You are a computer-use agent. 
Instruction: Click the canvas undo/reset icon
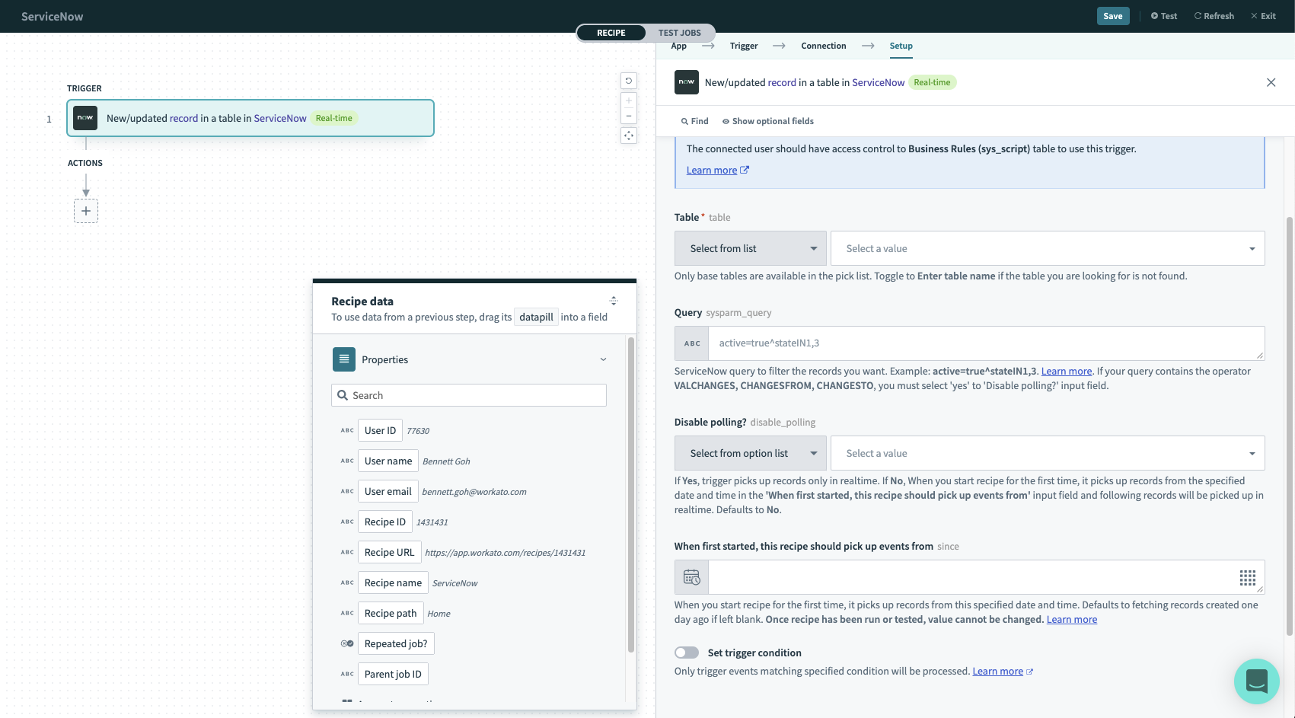[x=629, y=81]
